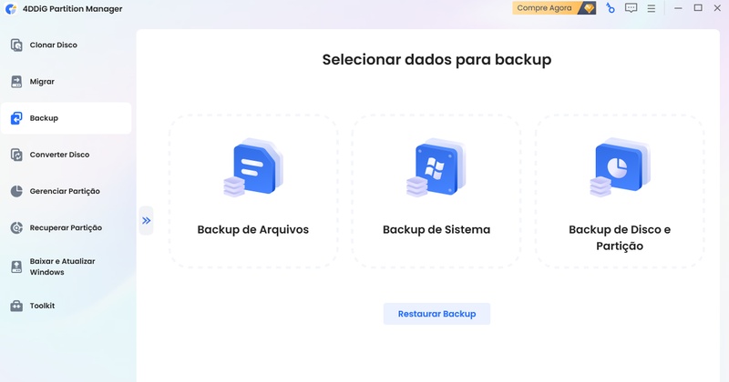729x382 pixels.
Task: Click the Gerenciar Partição pie icon
Action: click(16, 191)
